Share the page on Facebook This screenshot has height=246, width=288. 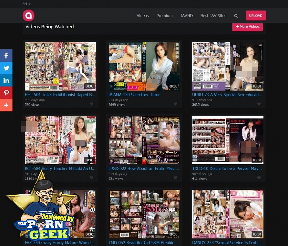pyautogui.click(x=6, y=56)
